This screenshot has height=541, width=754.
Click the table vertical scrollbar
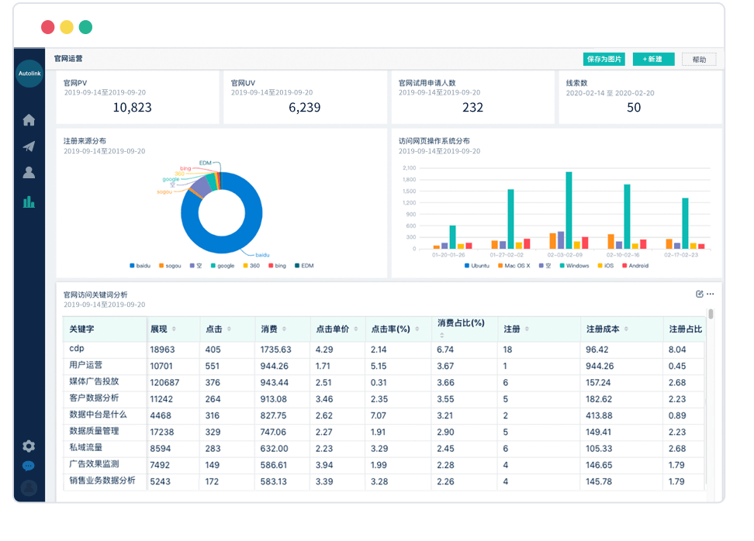click(x=711, y=314)
